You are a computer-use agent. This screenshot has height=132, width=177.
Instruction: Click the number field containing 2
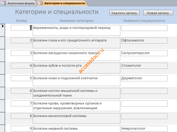tap(21, 40)
